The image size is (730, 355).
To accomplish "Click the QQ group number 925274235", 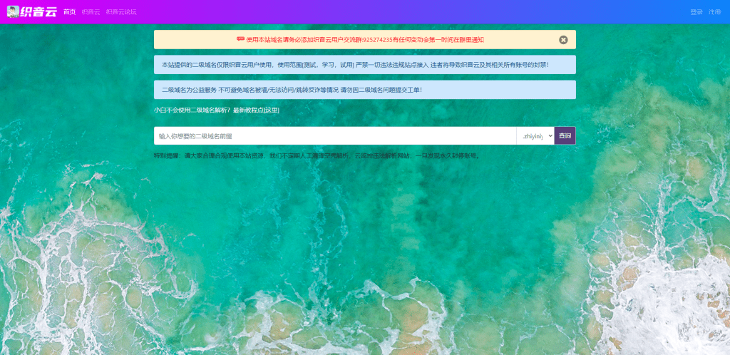I will 377,40.
